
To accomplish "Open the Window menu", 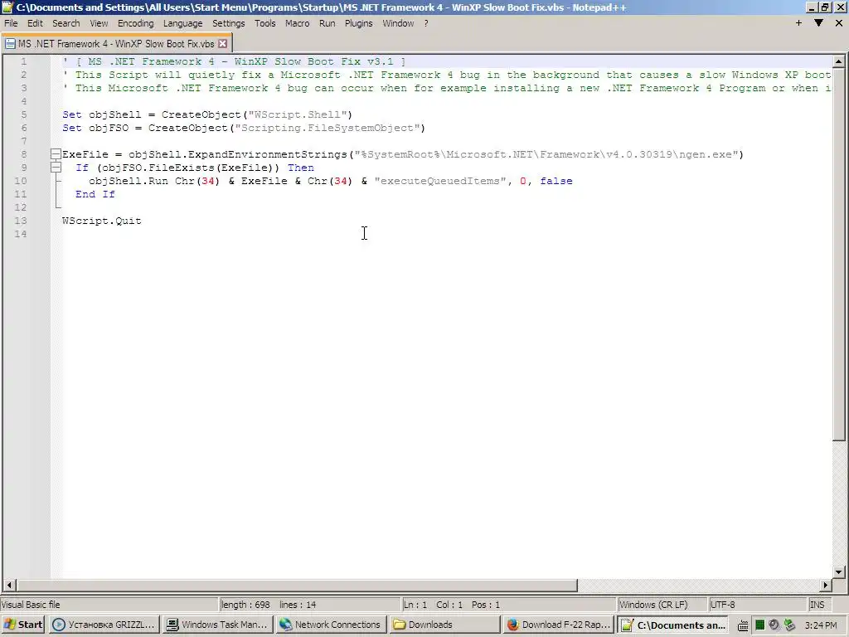I will tap(398, 23).
